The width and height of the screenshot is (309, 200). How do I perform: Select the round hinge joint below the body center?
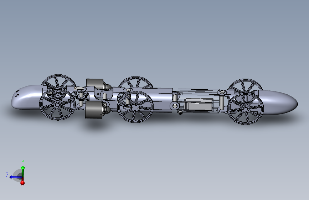pyautogui.click(x=175, y=106)
